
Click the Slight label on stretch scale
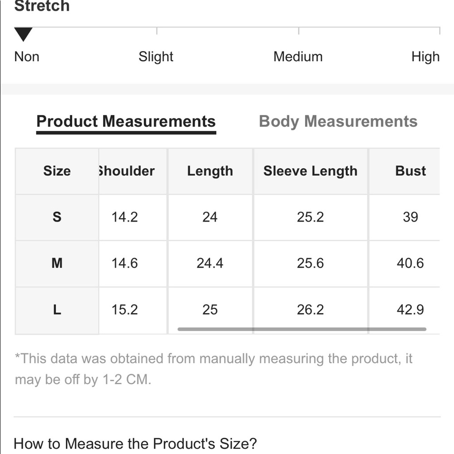pyautogui.click(x=156, y=57)
